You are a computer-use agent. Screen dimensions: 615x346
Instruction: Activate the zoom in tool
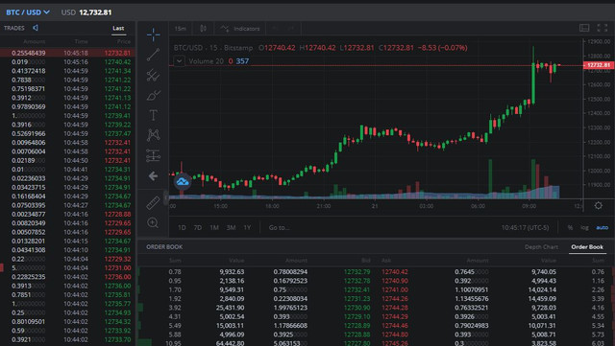point(153,223)
